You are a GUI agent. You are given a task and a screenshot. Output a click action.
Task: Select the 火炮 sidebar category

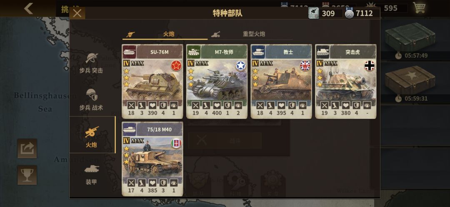pos(92,135)
